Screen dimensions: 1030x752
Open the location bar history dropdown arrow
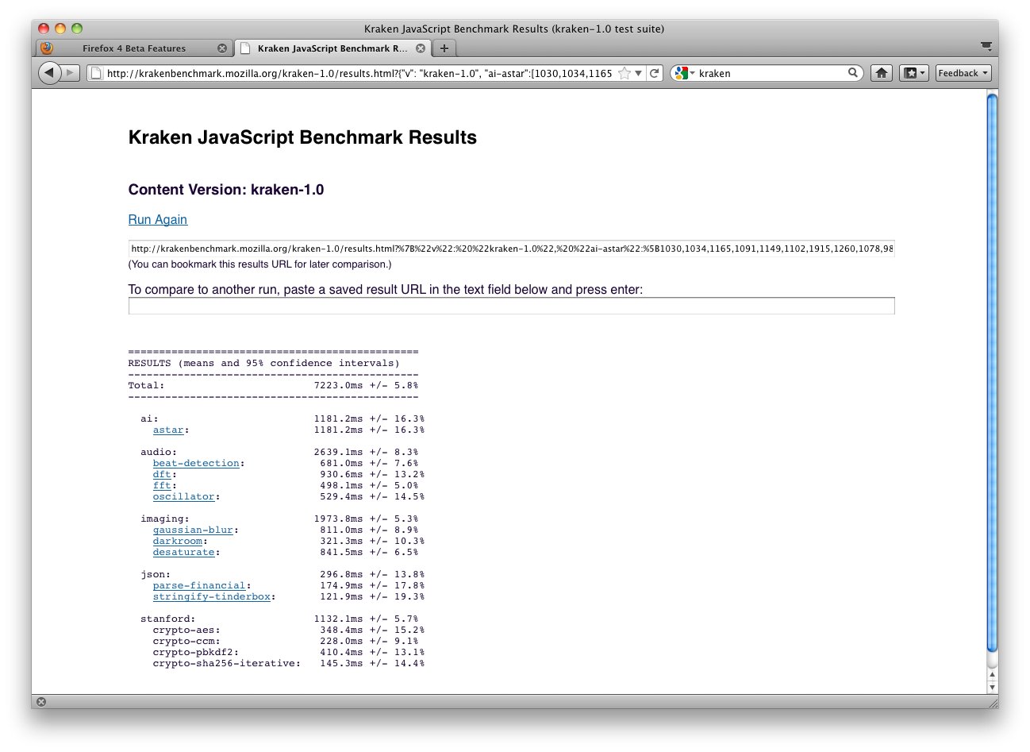pyautogui.click(x=637, y=72)
